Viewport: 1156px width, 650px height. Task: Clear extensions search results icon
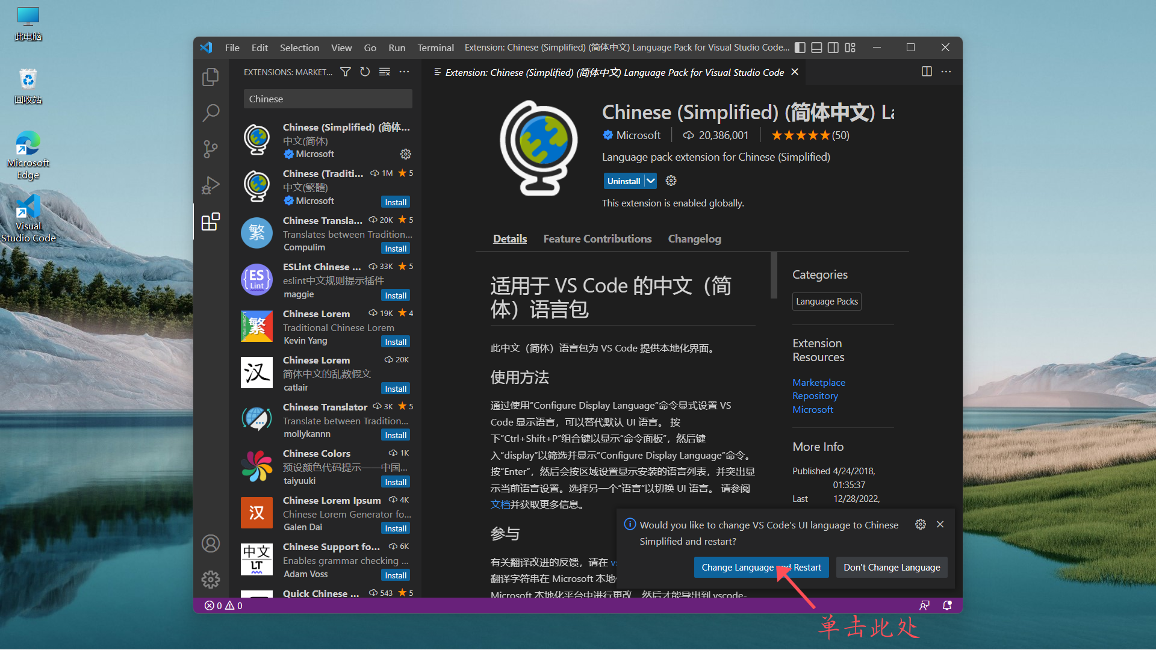click(384, 72)
